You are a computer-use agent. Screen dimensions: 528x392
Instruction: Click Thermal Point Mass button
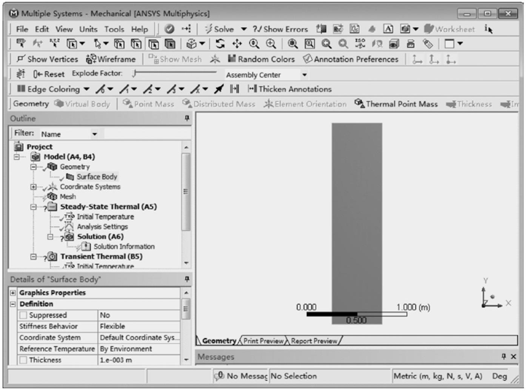tap(396, 104)
